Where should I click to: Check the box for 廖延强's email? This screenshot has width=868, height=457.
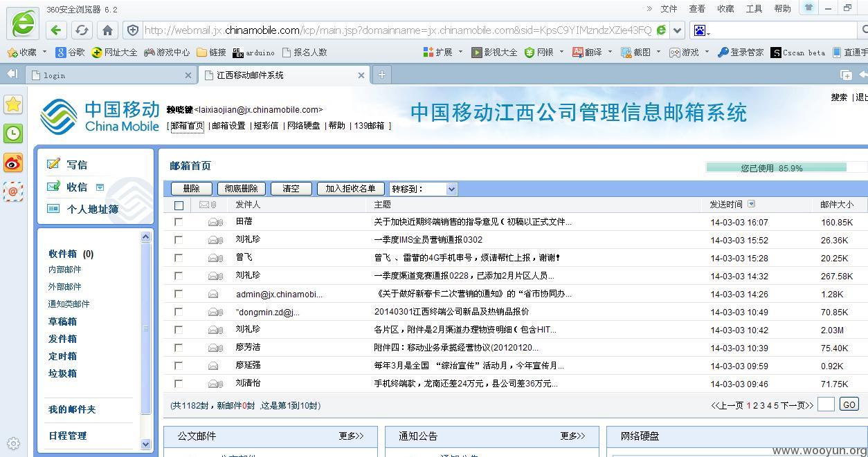179,366
